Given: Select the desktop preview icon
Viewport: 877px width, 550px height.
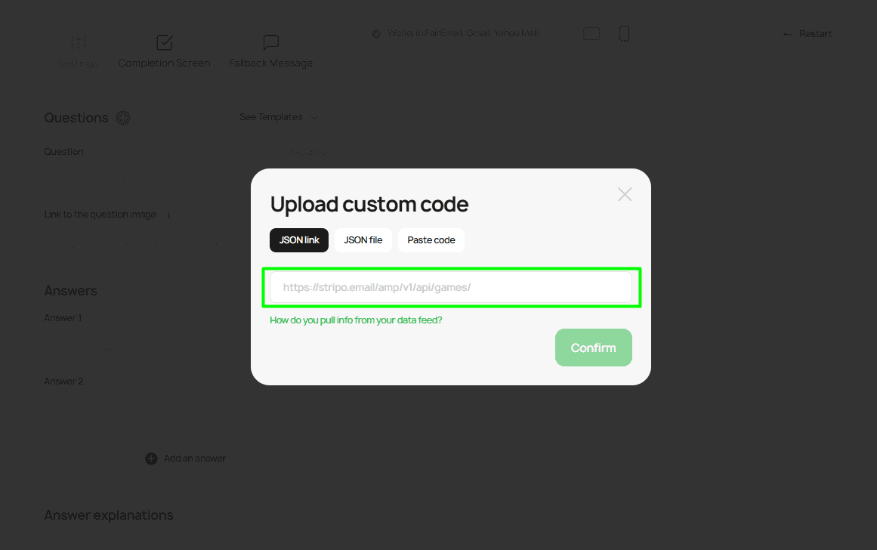Looking at the screenshot, I should (x=591, y=33).
